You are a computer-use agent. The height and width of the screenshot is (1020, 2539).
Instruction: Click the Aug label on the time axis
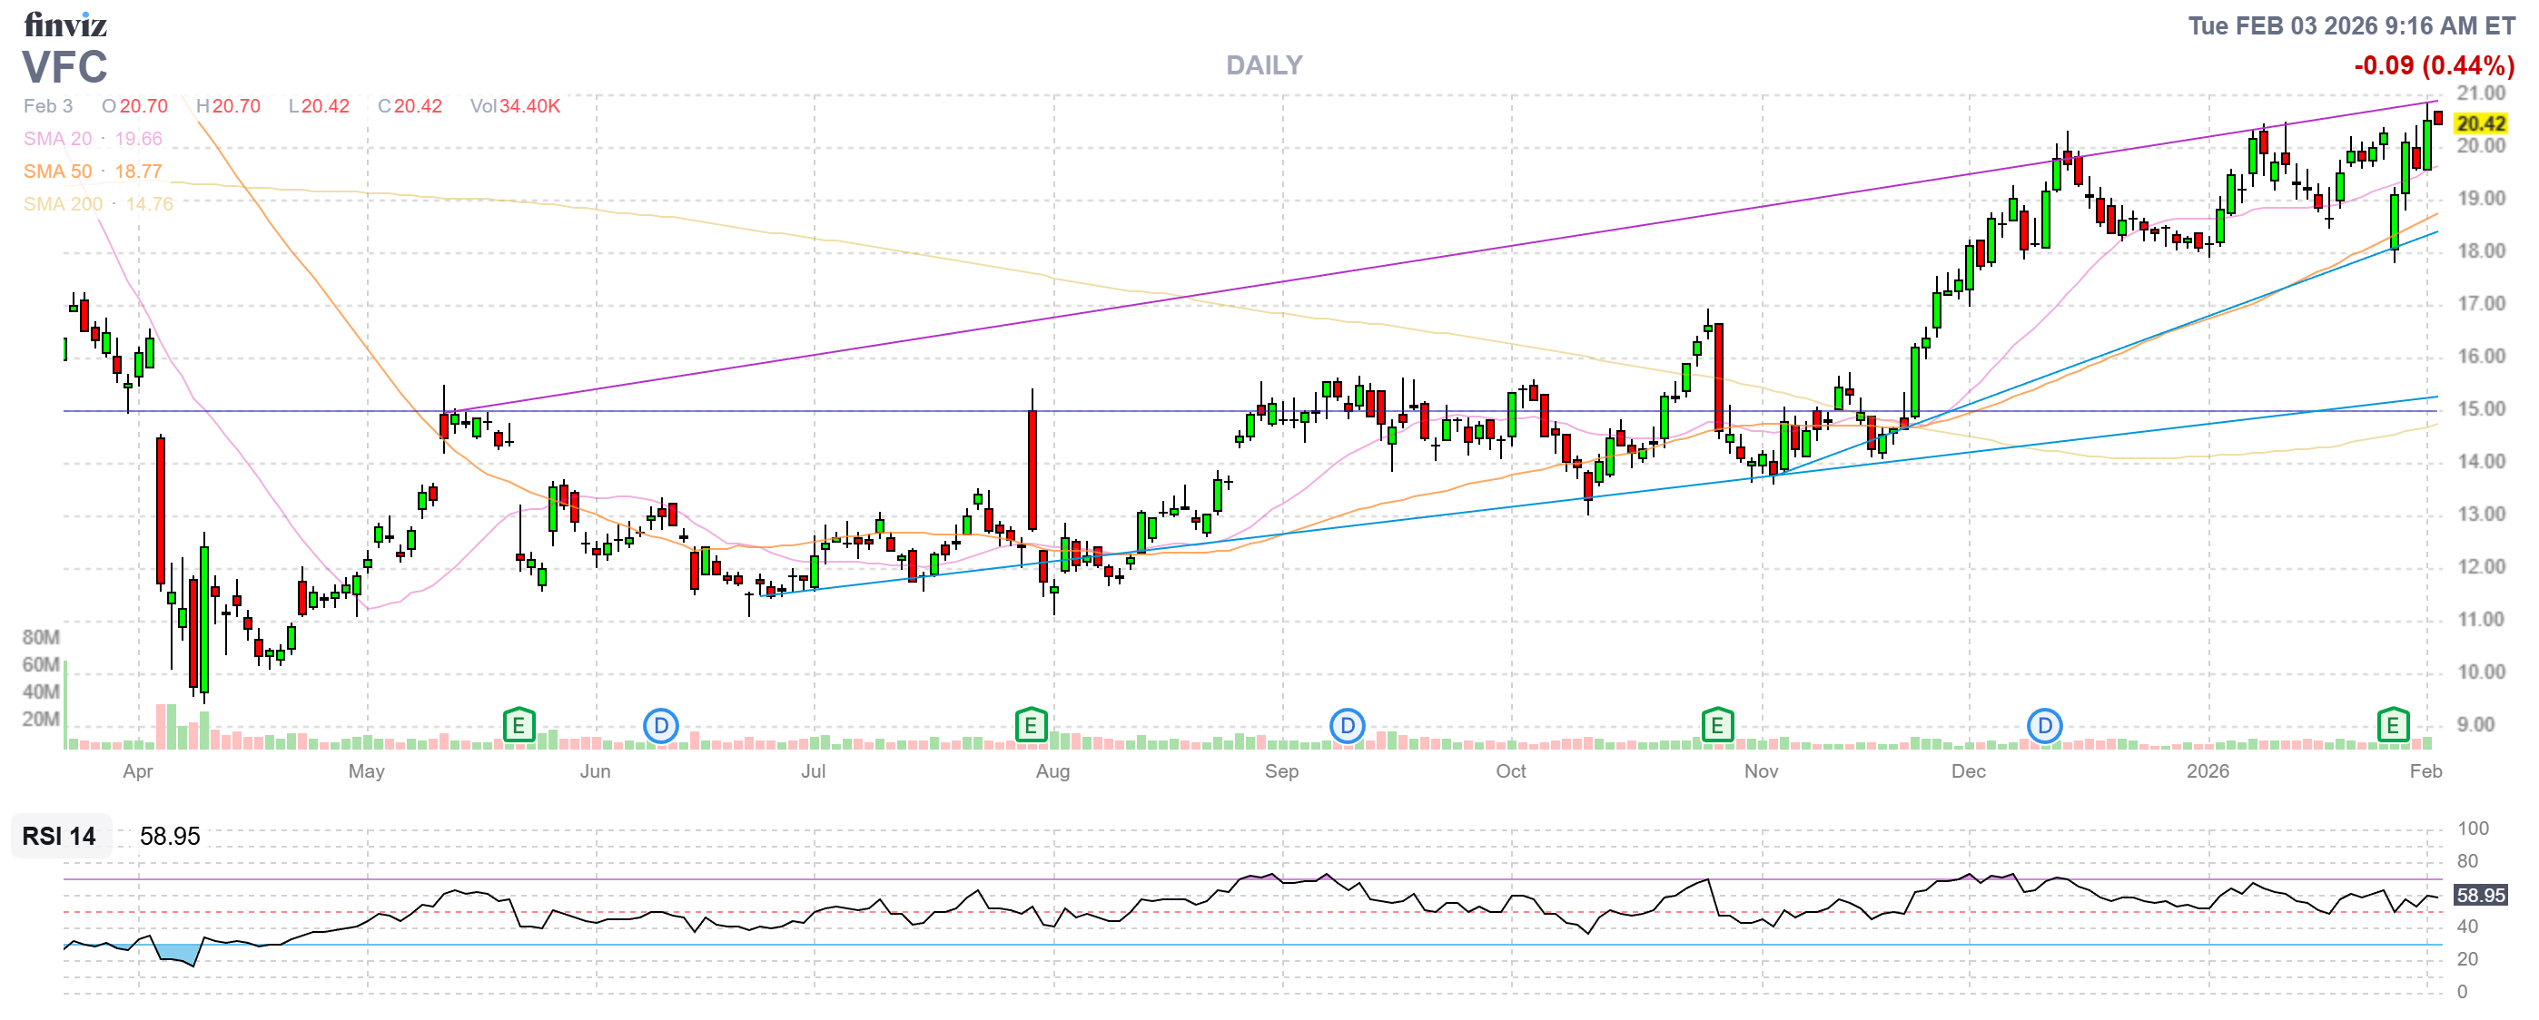coord(1052,771)
